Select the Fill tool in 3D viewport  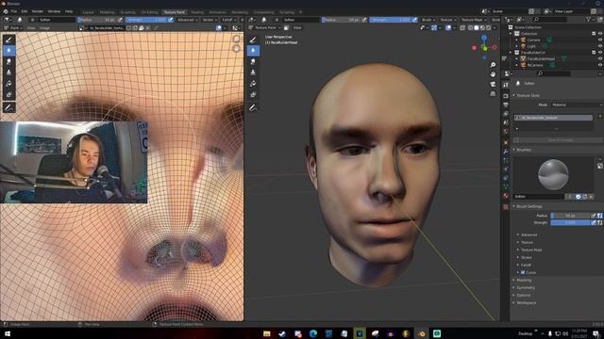click(253, 84)
